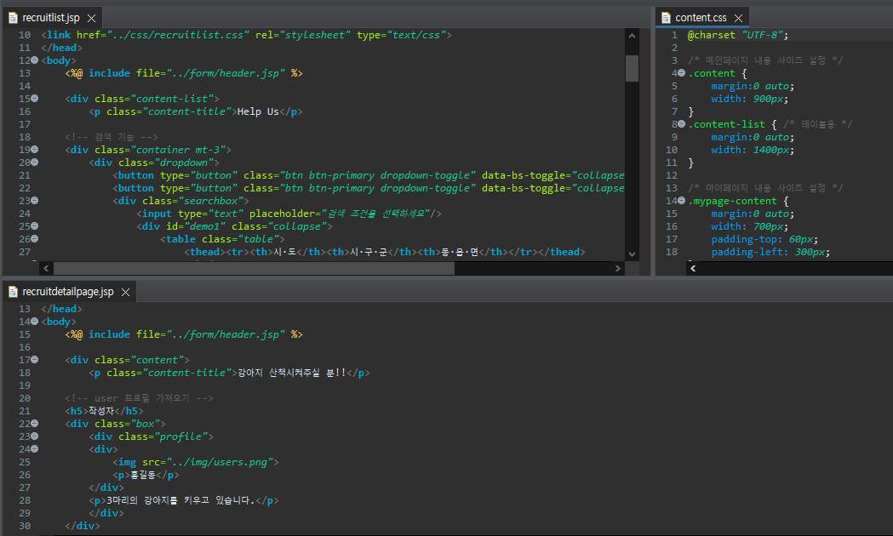Image resolution: width=893 pixels, height=536 pixels.
Task: Collapse the box div fold at line 22
Action: [35, 424]
